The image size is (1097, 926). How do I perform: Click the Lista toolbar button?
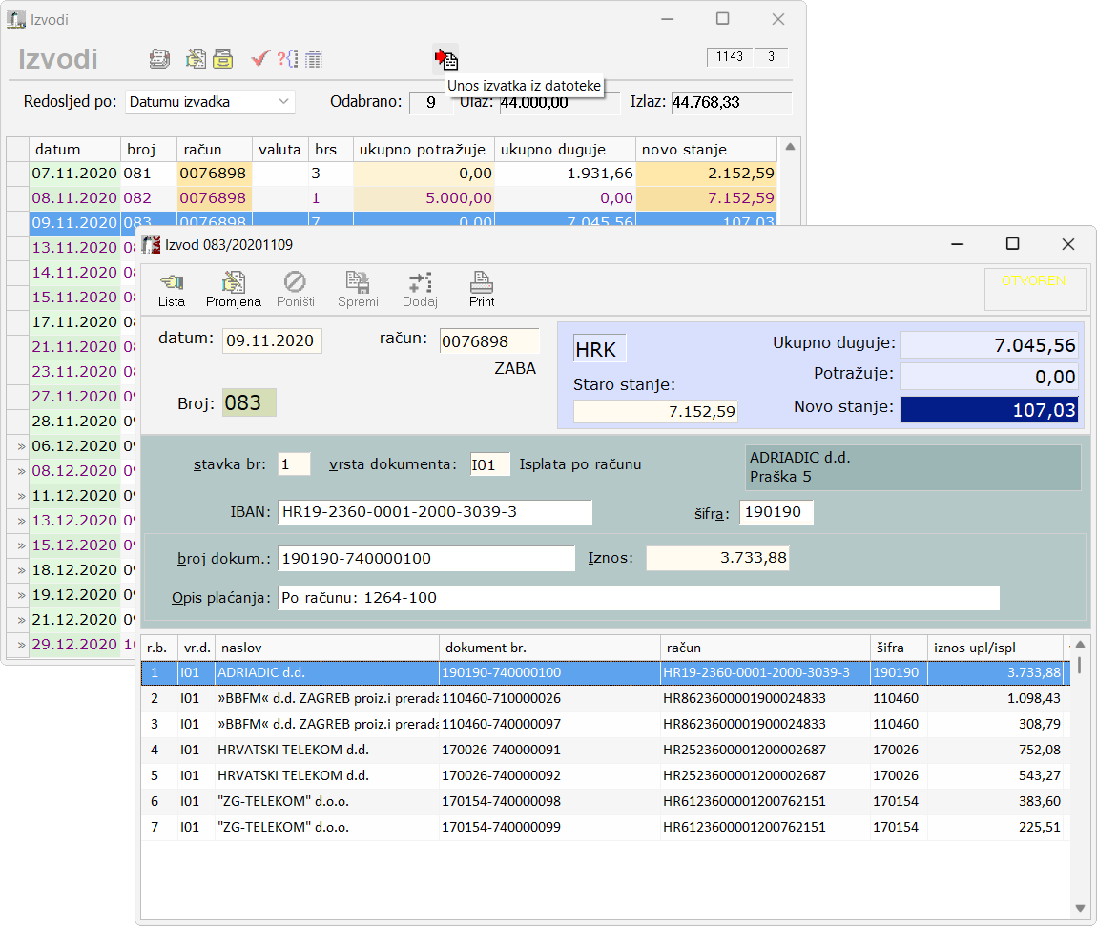(172, 289)
